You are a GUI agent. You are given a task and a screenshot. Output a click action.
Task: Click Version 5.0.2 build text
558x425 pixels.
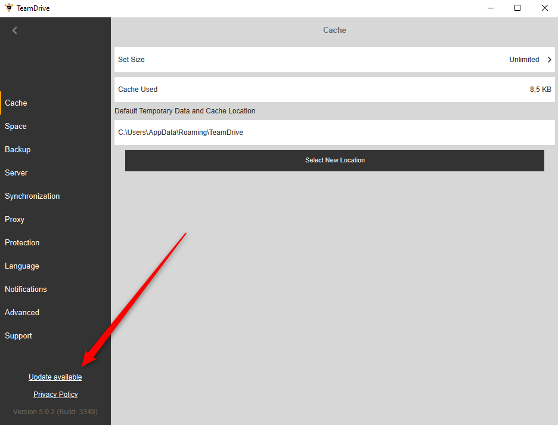55,412
